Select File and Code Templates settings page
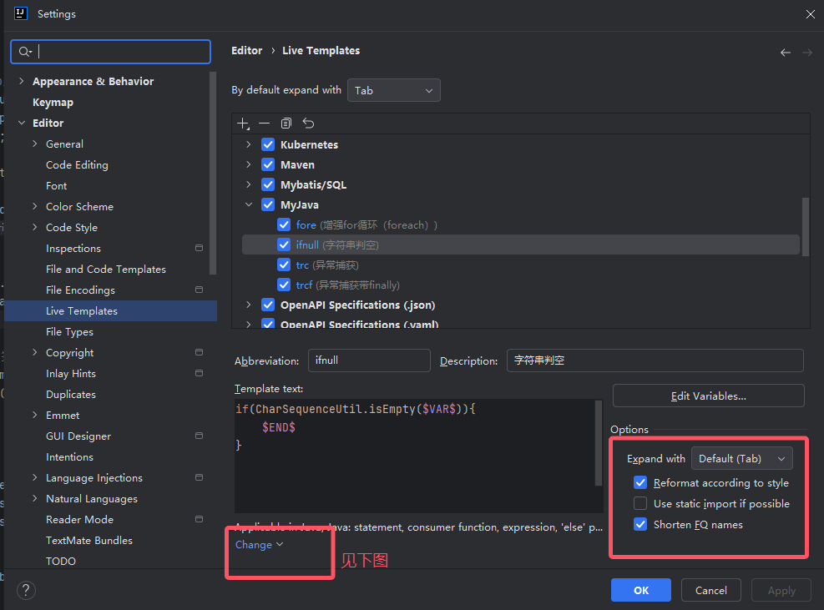This screenshot has width=824, height=610. (x=106, y=270)
